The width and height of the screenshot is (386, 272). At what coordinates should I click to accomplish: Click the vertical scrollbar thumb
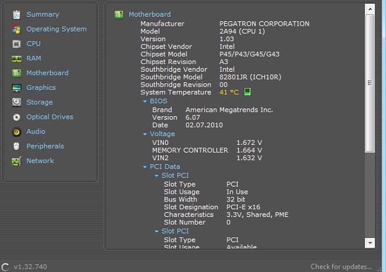point(370,83)
